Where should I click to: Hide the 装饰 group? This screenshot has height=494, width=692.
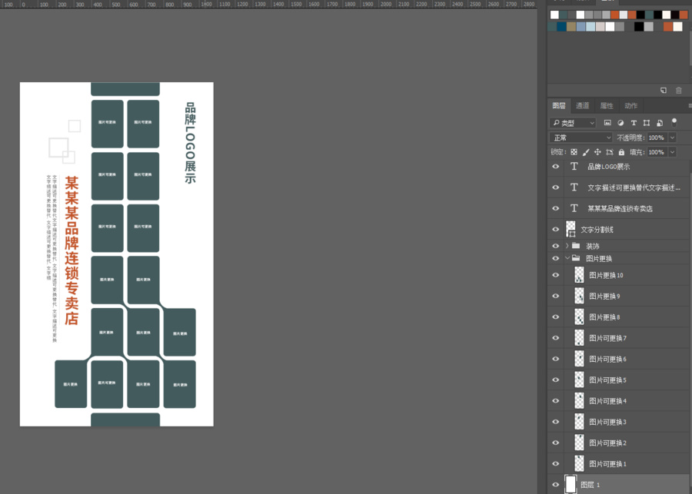pyautogui.click(x=556, y=246)
